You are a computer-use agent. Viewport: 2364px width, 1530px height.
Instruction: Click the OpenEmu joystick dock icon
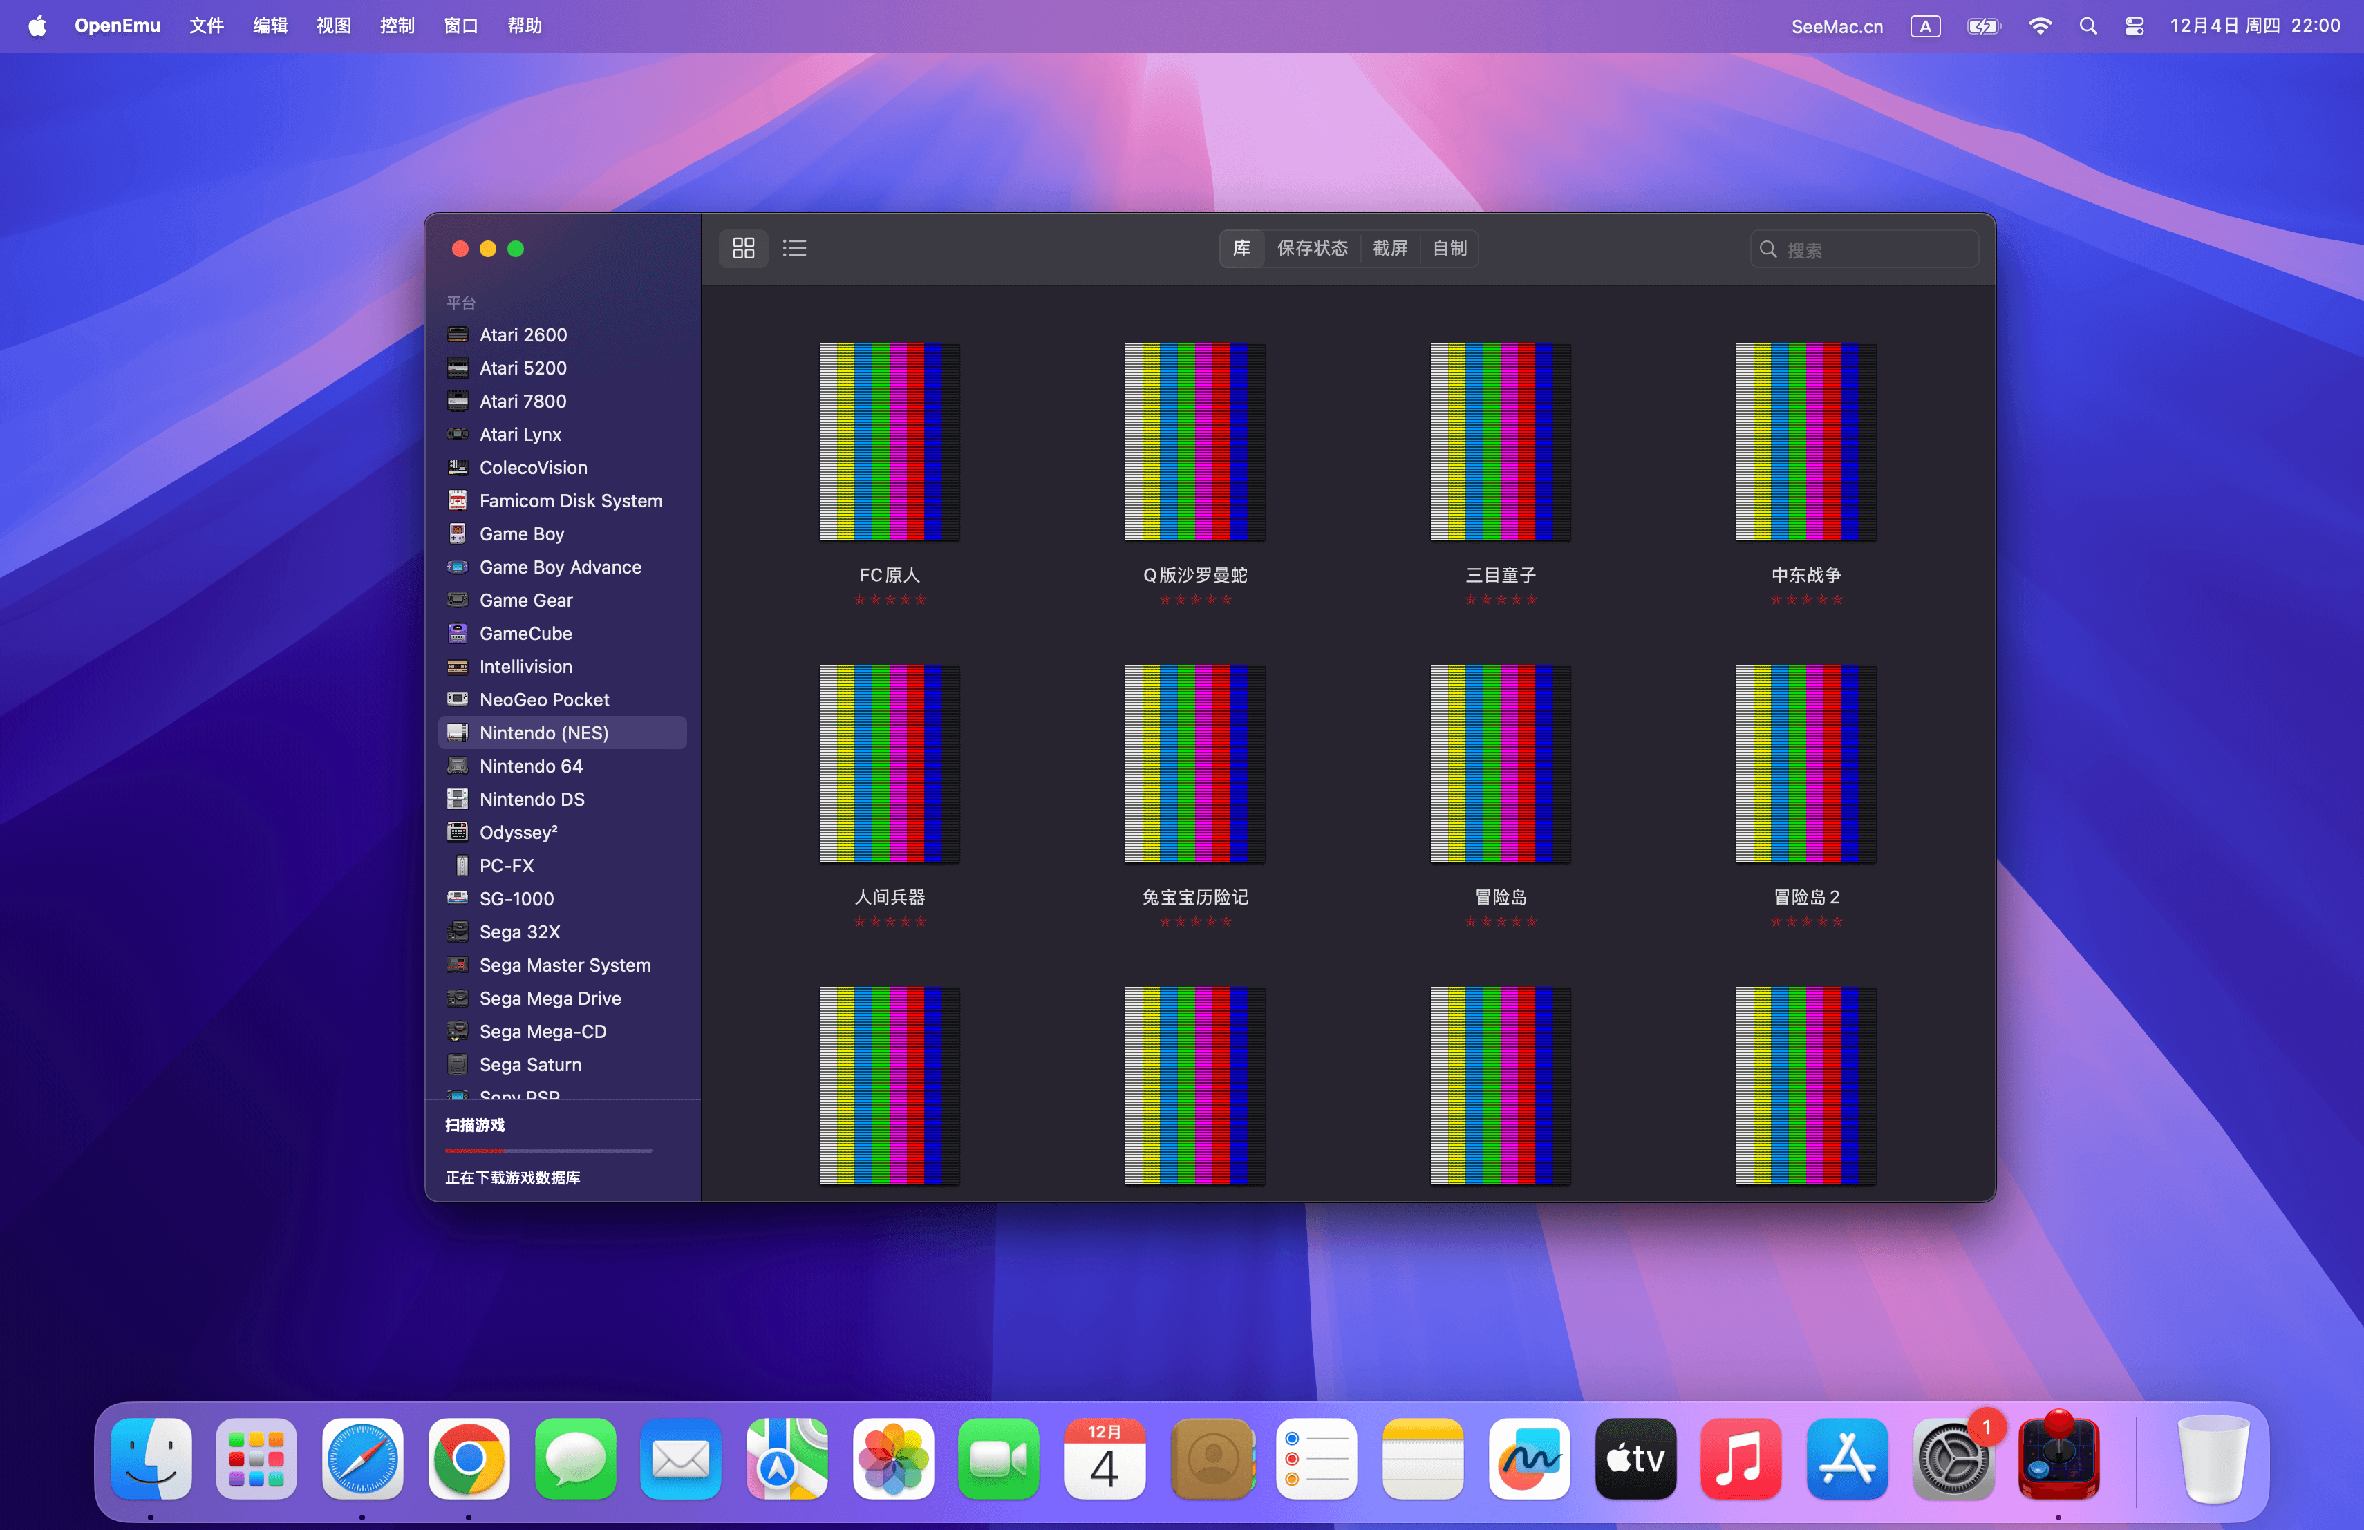(2058, 1459)
